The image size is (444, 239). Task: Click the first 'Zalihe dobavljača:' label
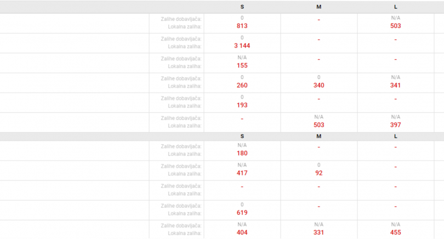181,19
